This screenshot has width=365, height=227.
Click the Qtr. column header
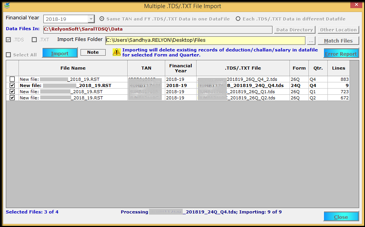(318, 68)
